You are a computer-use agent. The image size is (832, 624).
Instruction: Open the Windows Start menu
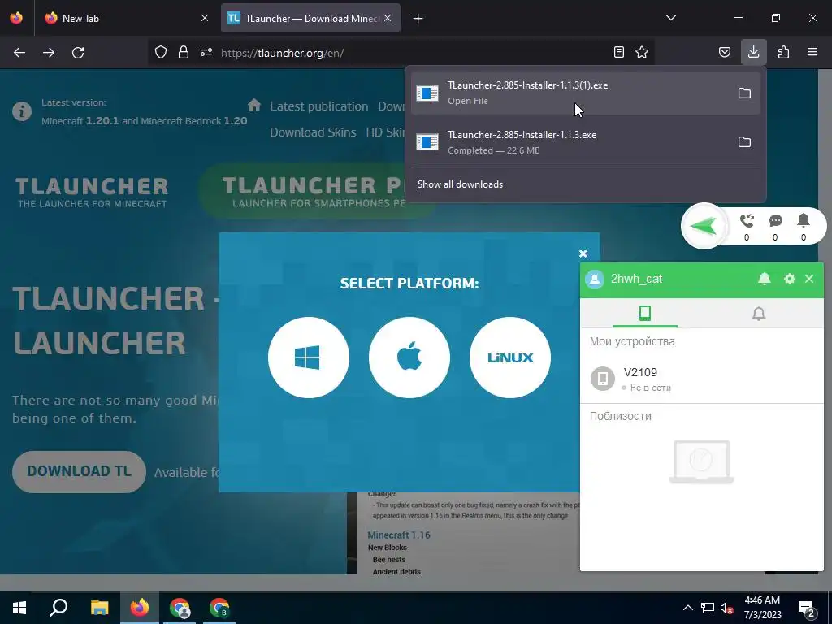pyautogui.click(x=19, y=608)
